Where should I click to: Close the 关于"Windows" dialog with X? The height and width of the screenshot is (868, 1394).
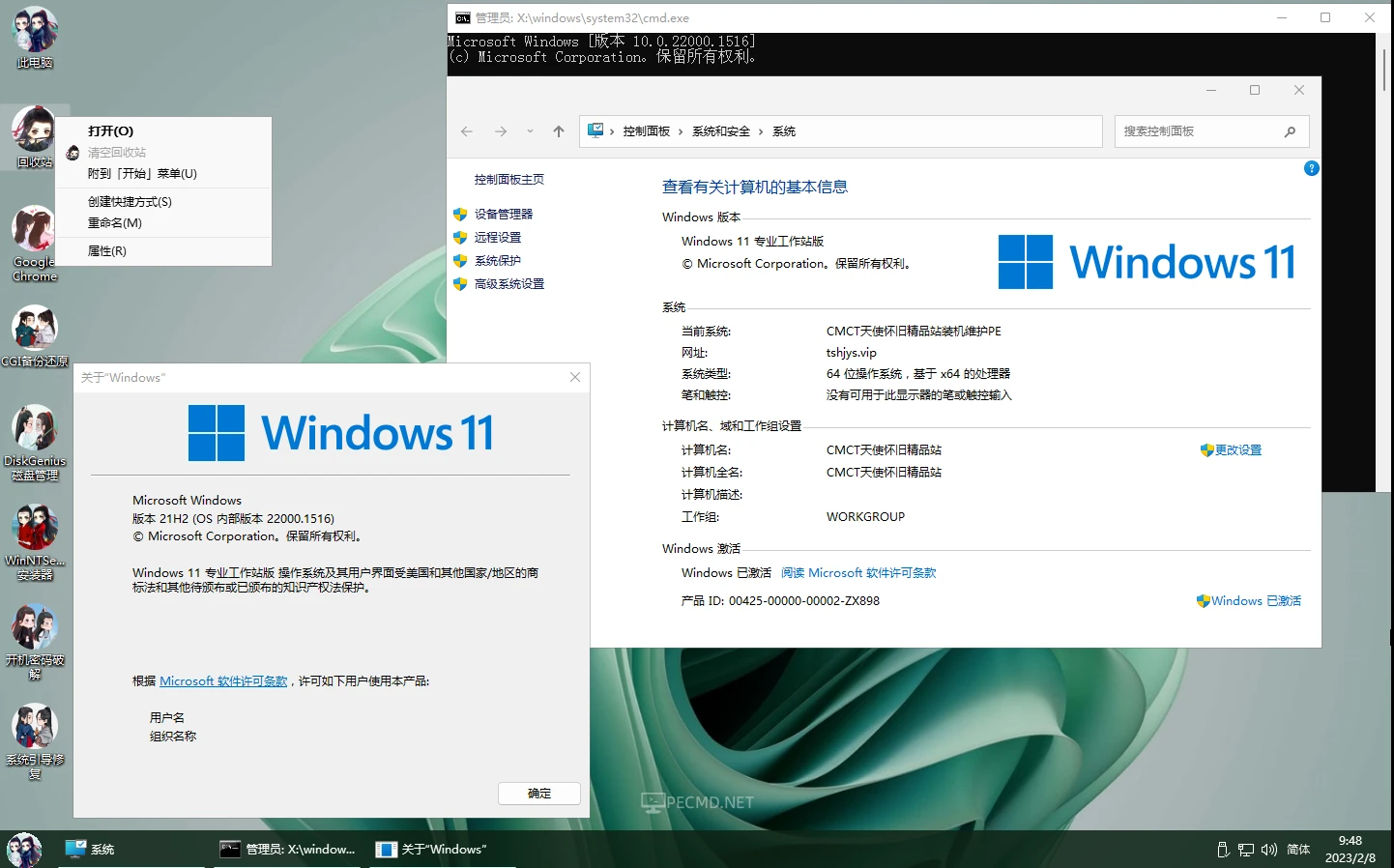point(575,377)
